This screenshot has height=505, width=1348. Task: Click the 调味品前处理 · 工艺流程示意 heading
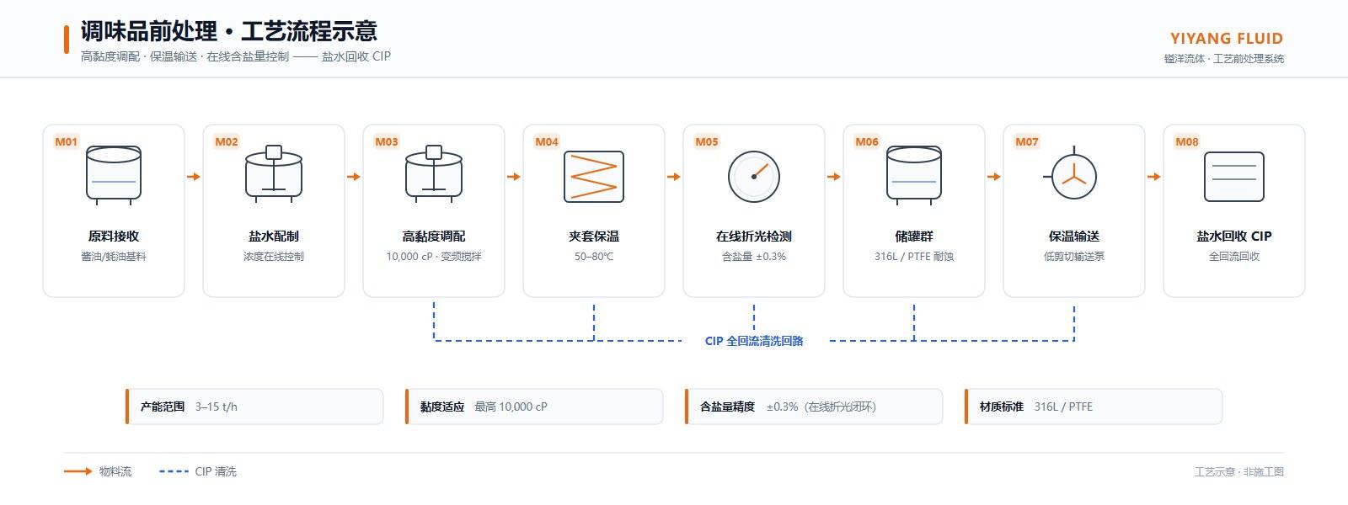(x=229, y=31)
